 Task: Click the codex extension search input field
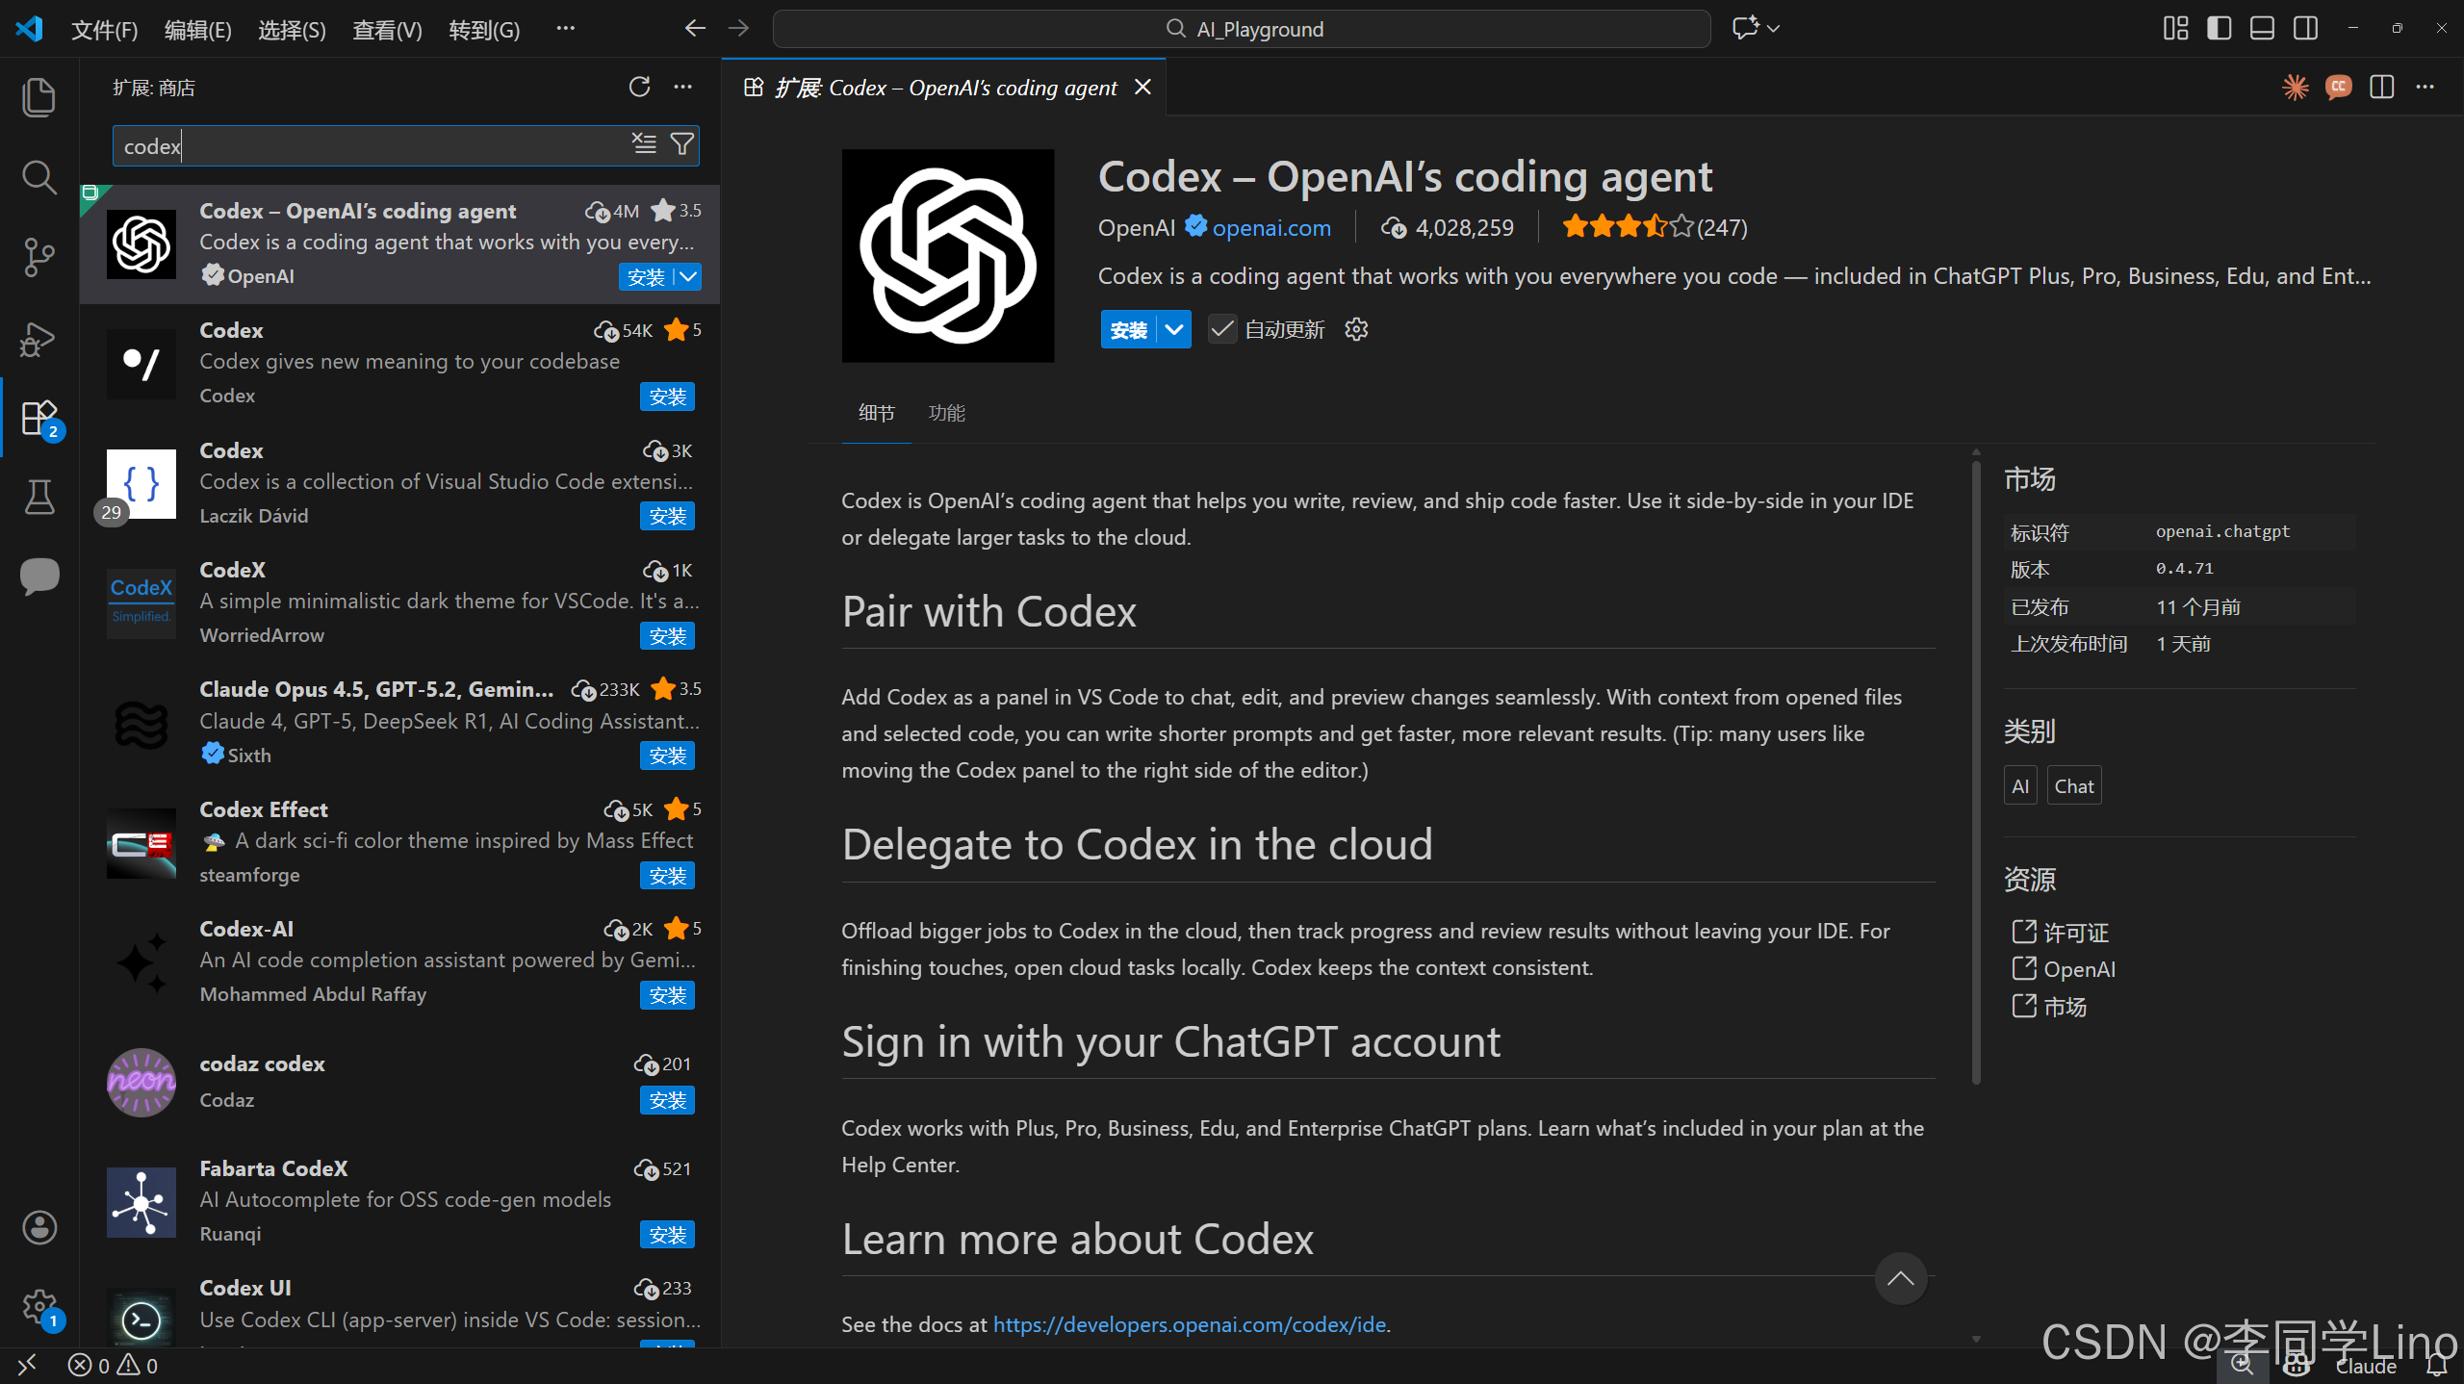(375, 146)
